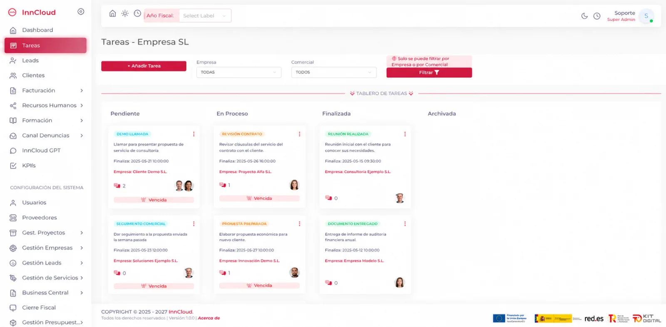The image size is (666, 327).
Task: Click assignee avatar on Consultoría Ejemplo S.L. card
Action: tap(400, 198)
